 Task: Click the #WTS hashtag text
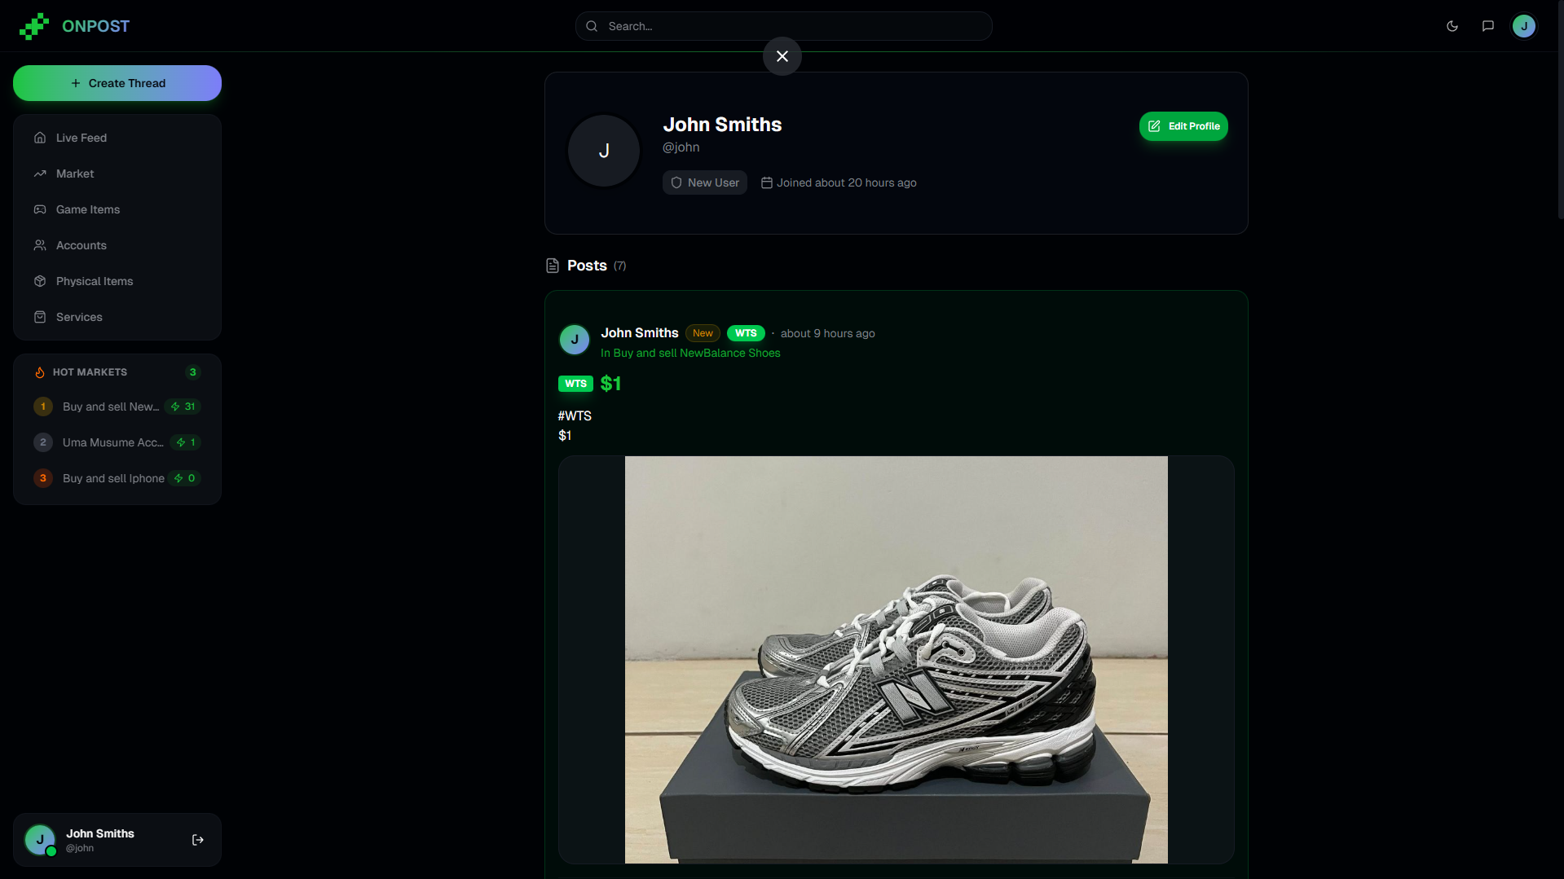tap(575, 415)
